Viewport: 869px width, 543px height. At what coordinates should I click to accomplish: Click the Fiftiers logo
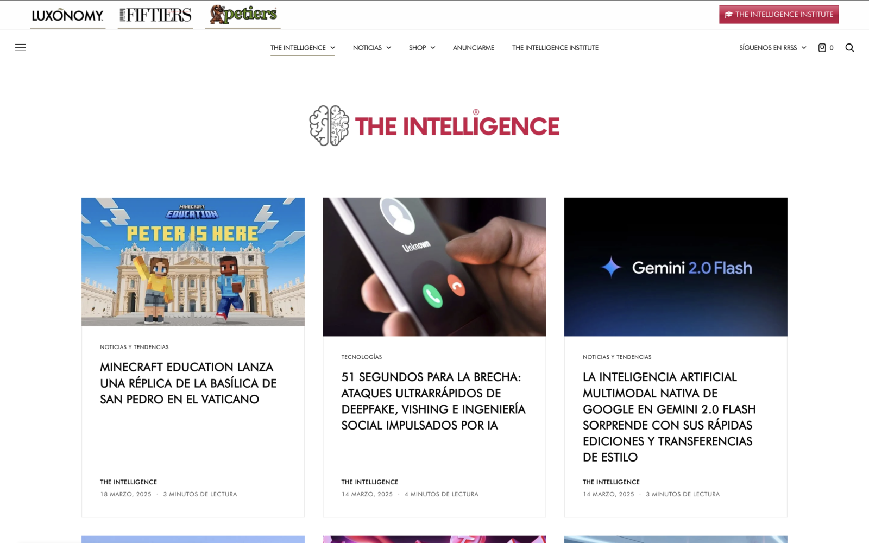pos(155,15)
